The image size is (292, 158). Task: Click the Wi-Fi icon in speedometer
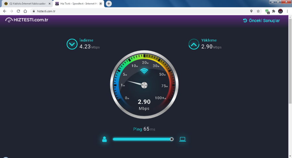pyautogui.click(x=144, y=71)
